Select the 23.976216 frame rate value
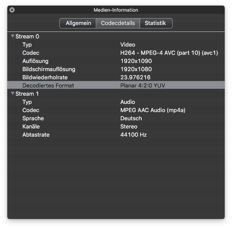The height and width of the screenshot is (228, 232). (135, 77)
